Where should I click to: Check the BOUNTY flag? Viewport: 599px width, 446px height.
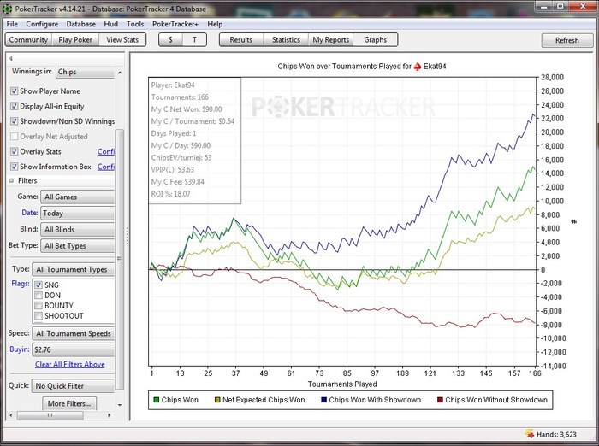[x=39, y=306]
